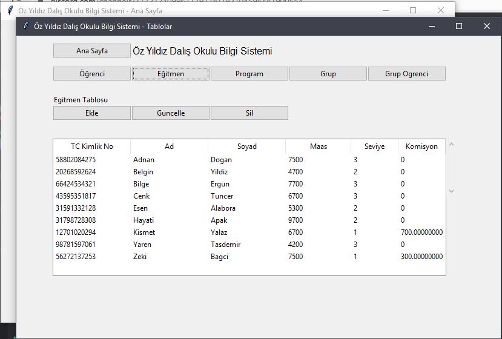Go back with the Ana Sayfa button

coord(92,51)
